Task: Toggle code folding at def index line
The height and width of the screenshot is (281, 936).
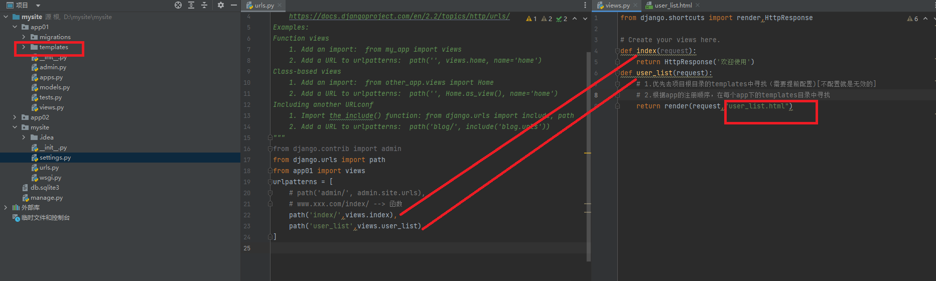Action: pyautogui.click(x=617, y=51)
